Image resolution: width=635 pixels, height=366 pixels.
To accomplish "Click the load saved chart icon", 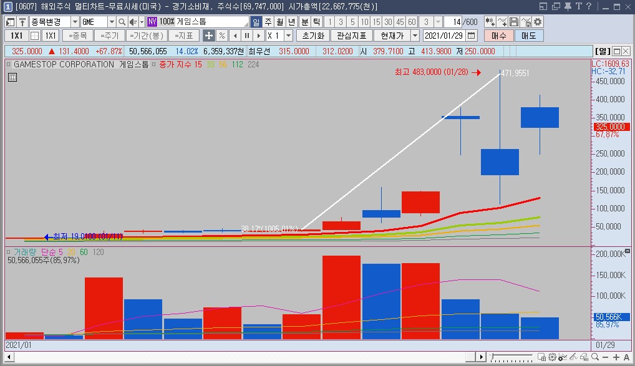I will 526,22.
